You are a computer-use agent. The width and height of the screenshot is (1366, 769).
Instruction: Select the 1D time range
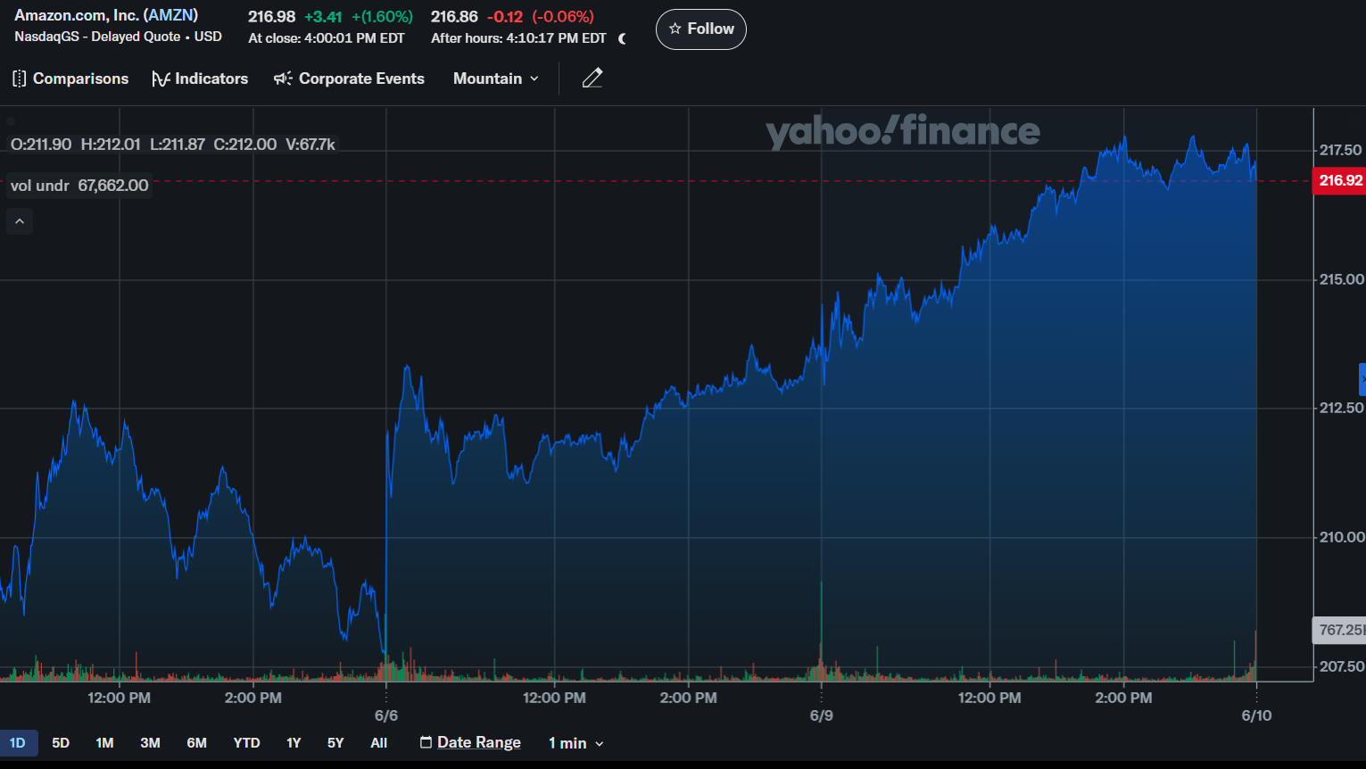tap(18, 743)
